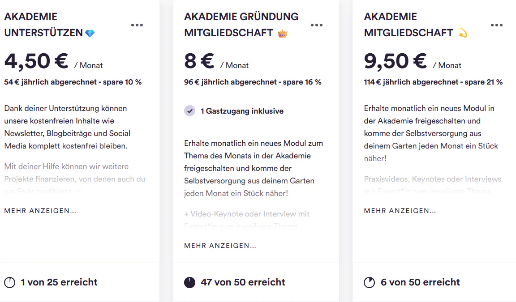The image size is (516, 302).
Task: Click filled progress pie for 47 von 50
Action: click(x=189, y=282)
